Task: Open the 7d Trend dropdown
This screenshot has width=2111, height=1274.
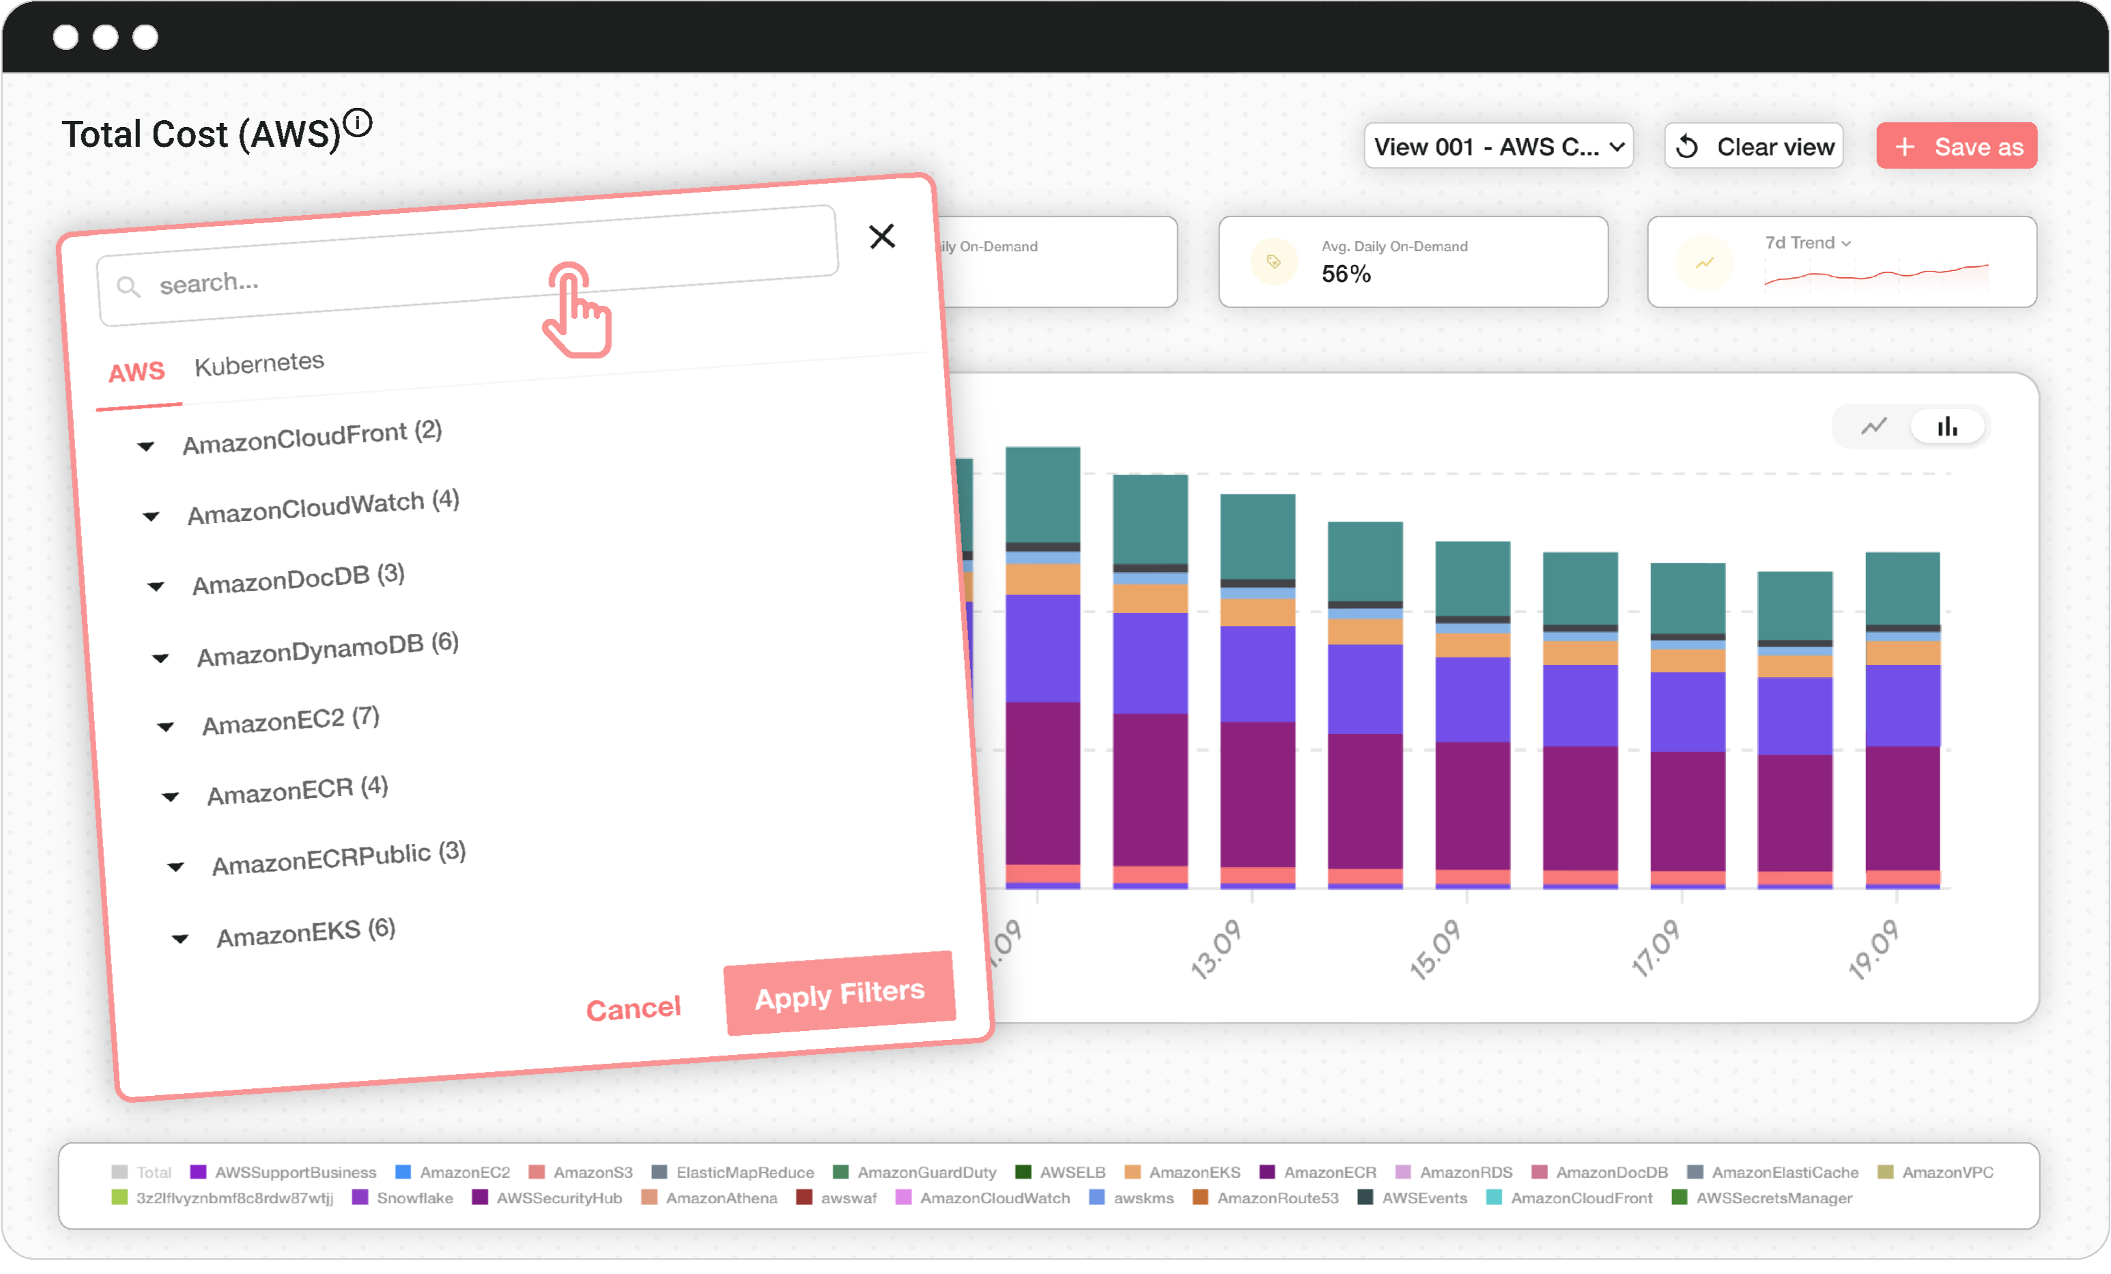Action: [x=1808, y=243]
